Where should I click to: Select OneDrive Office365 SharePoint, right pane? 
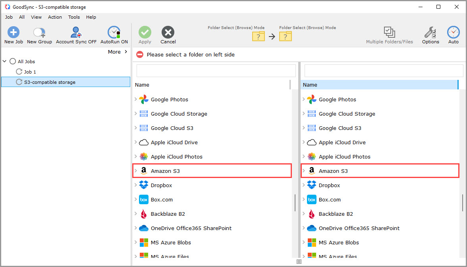pyautogui.click(x=359, y=228)
